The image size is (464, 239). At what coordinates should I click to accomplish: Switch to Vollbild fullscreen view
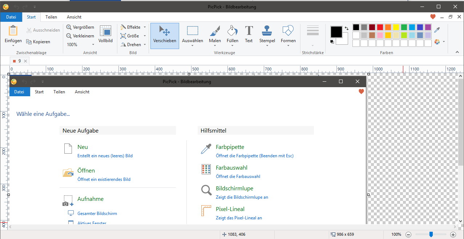[105, 35]
